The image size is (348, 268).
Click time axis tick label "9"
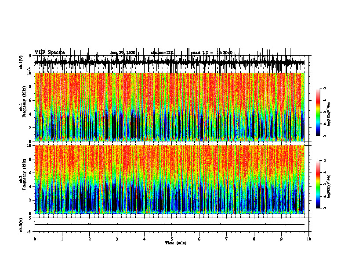tap(281, 239)
